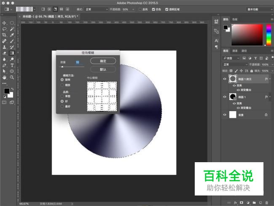Viewport: 274px width, 206px height.
Task: Add layer style fx icon at panel bottom
Action: (x=235, y=203)
